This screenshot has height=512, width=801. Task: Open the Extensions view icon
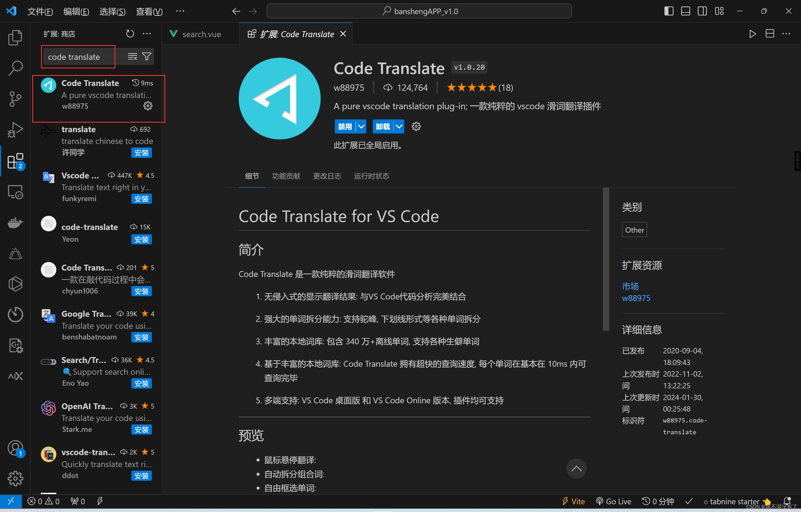[x=15, y=161]
